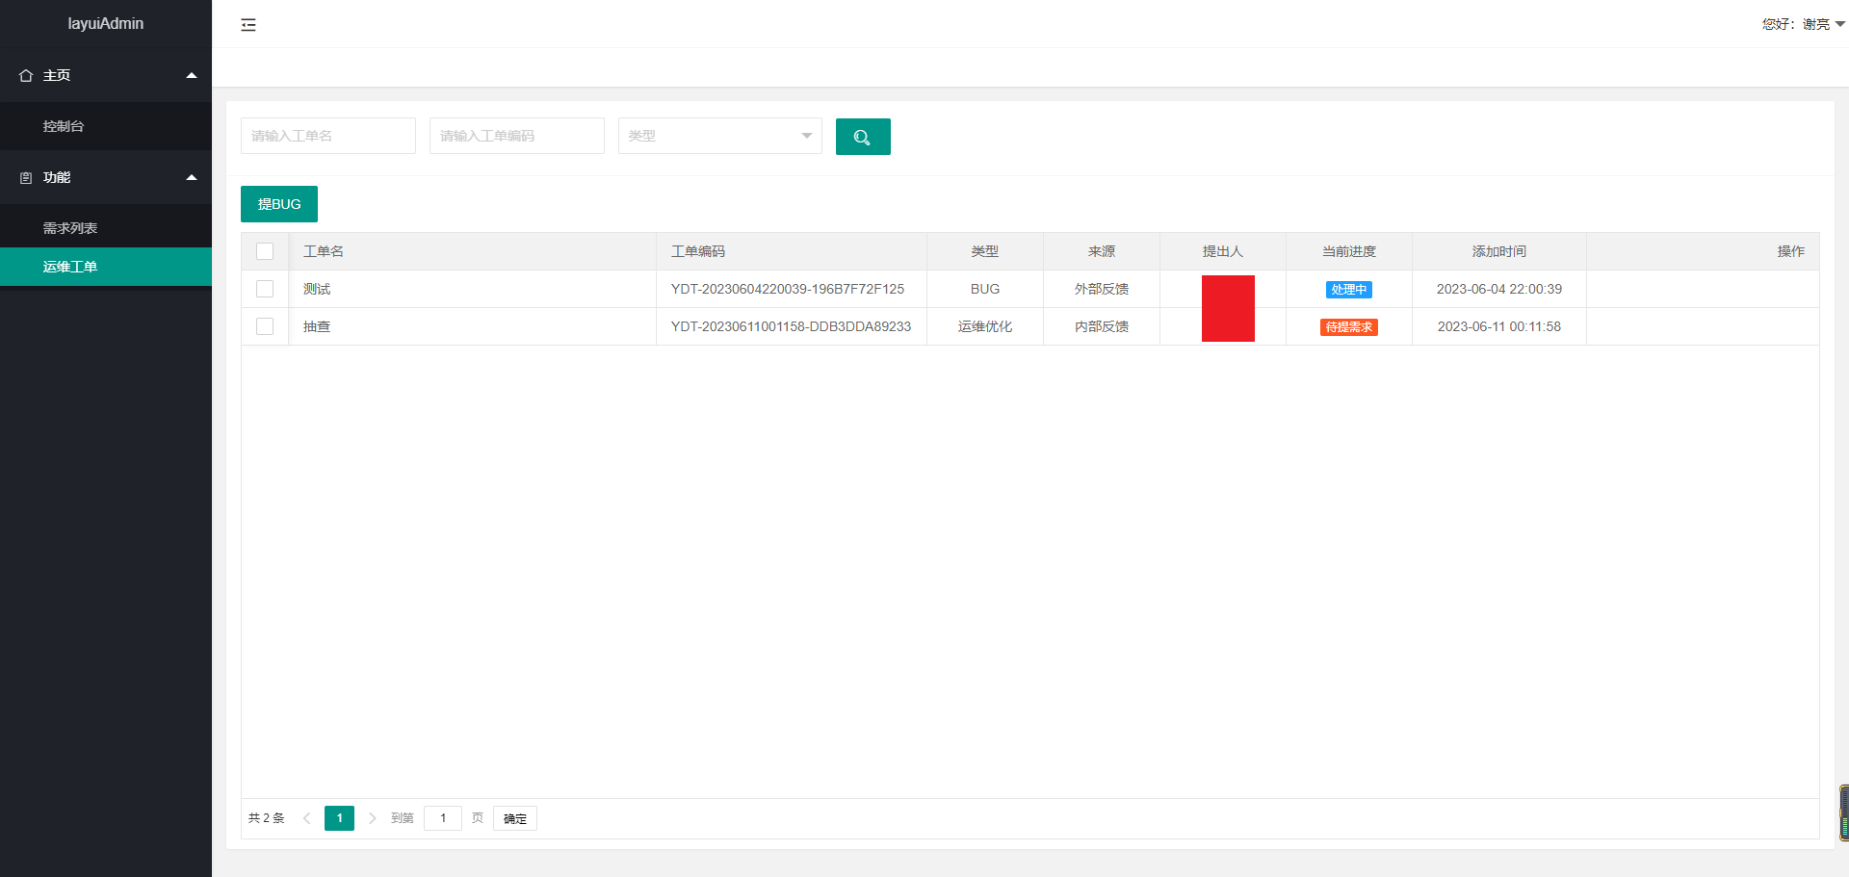Screen dimensions: 1849x877
Task: Click the 当前进度 column header
Action: pyautogui.click(x=1349, y=251)
